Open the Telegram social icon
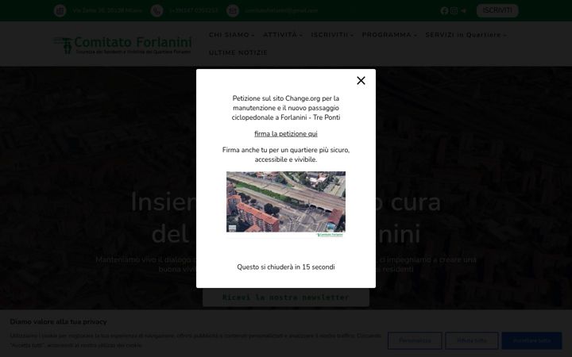The width and height of the screenshot is (572, 357). tap(463, 10)
